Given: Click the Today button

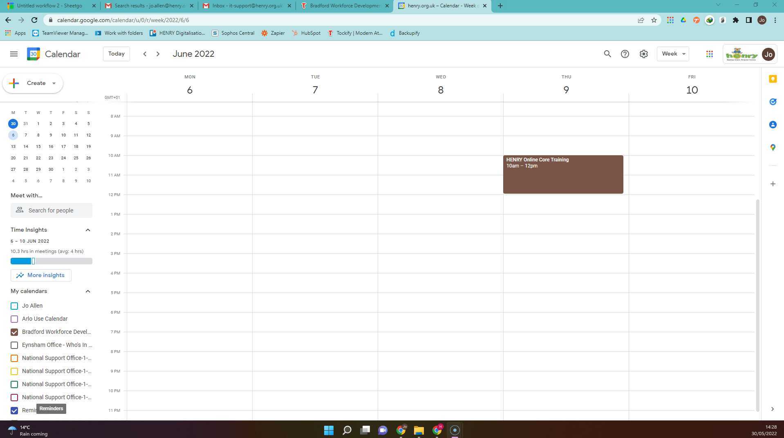Looking at the screenshot, I should (116, 54).
